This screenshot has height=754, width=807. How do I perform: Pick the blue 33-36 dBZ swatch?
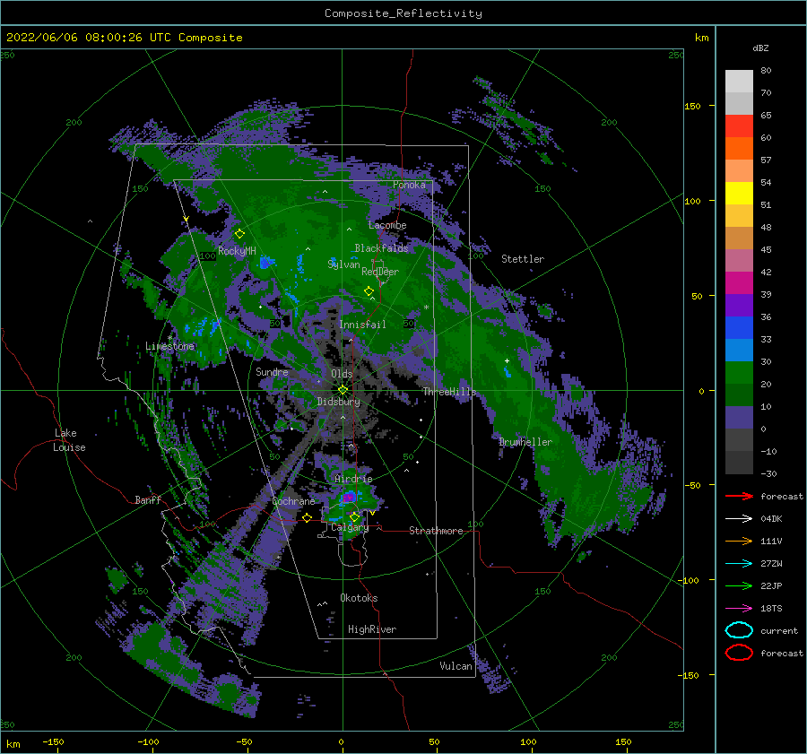click(739, 328)
